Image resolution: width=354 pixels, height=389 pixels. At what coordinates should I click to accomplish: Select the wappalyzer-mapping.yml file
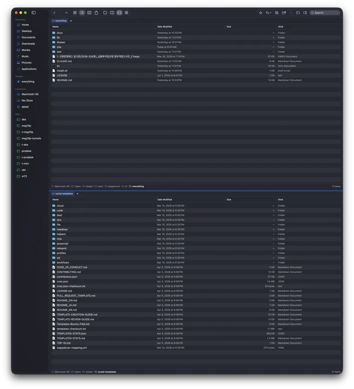196,348
